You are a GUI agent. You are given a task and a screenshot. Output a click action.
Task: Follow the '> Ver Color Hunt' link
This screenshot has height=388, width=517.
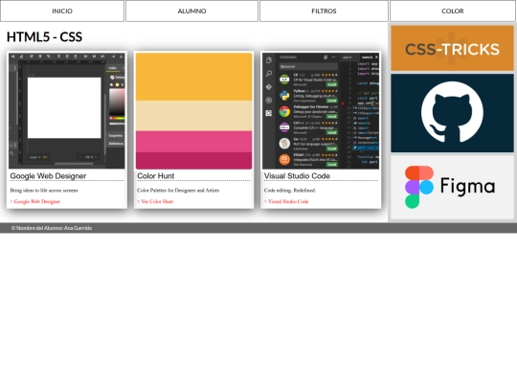(155, 201)
